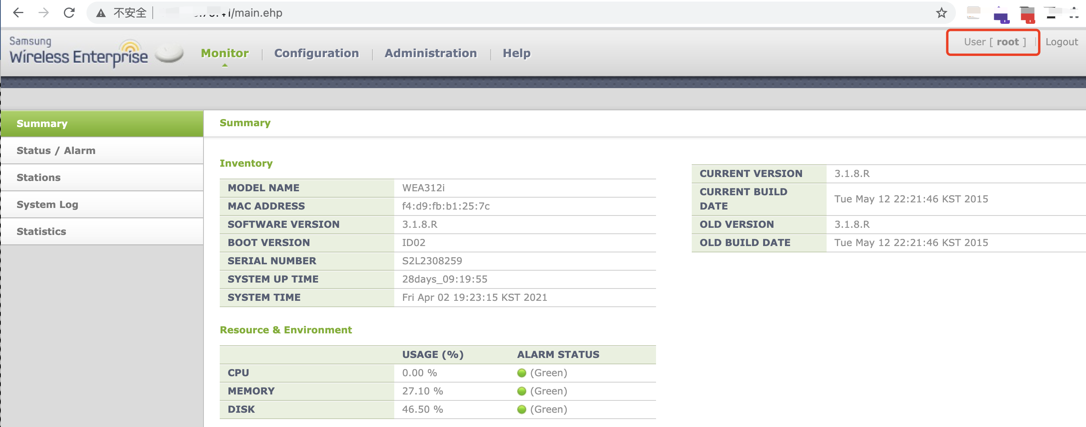This screenshot has height=427, width=1086.
Task: Click the Samsung Wireless Enterprise logo
Action: coord(79,52)
